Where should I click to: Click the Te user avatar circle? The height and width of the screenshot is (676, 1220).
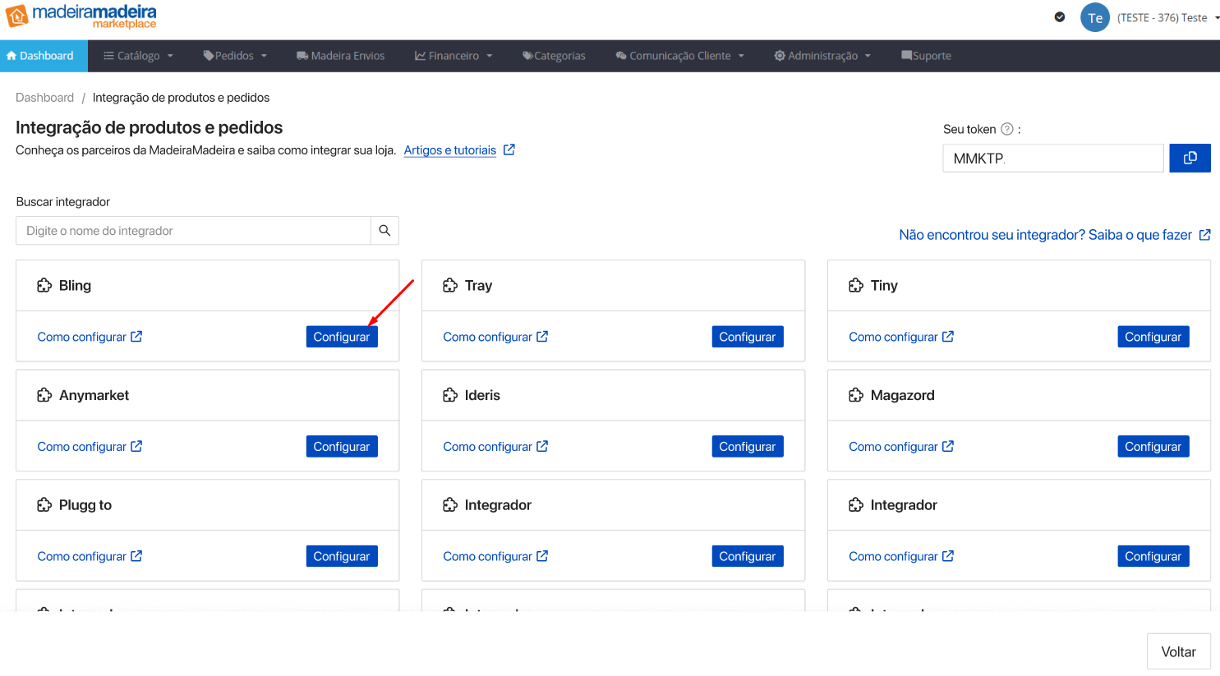tap(1094, 17)
